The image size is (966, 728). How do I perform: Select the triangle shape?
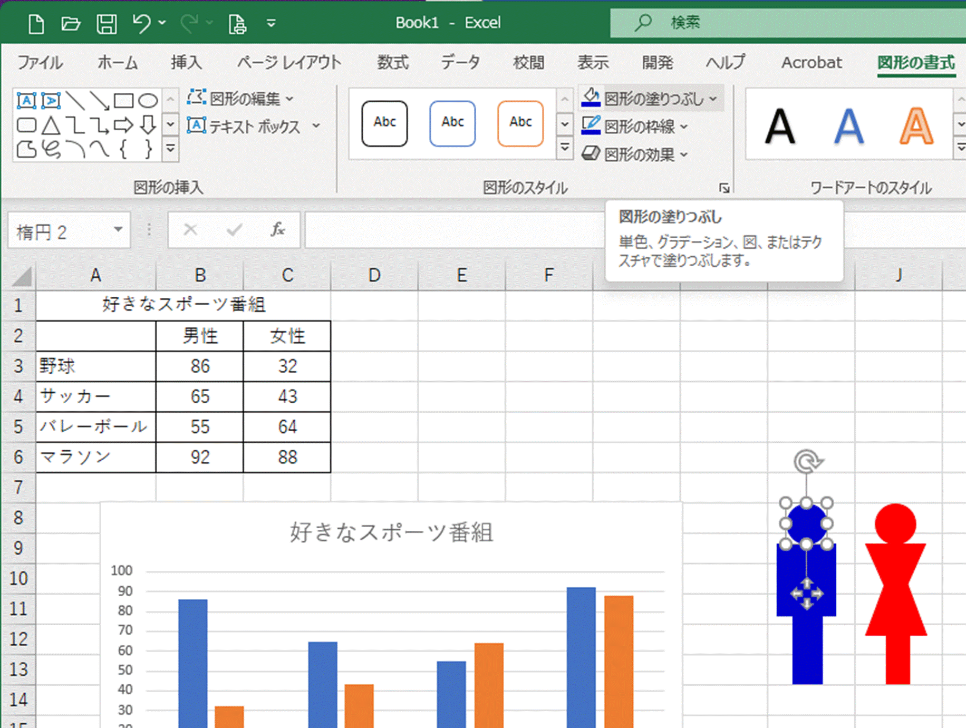[51, 125]
